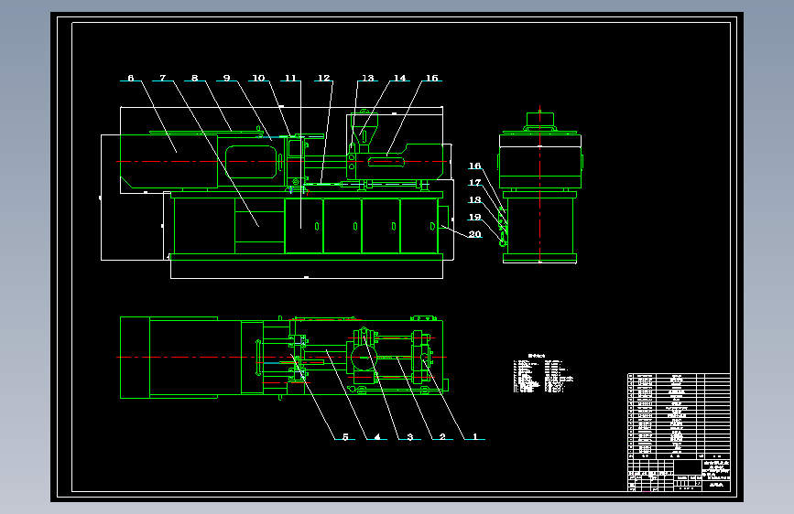Click part callout number 4
The height and width of the screenshot is (514, 794).
377,436
